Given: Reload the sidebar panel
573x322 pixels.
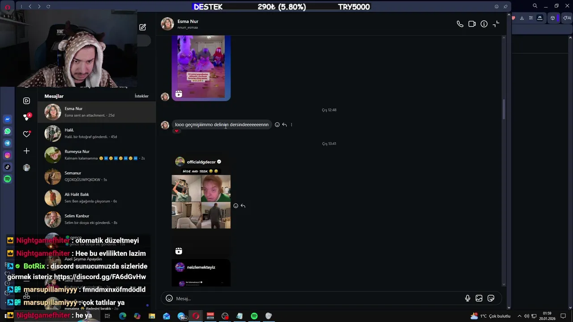Looking at the screenshot, I should tap(48, 7).
